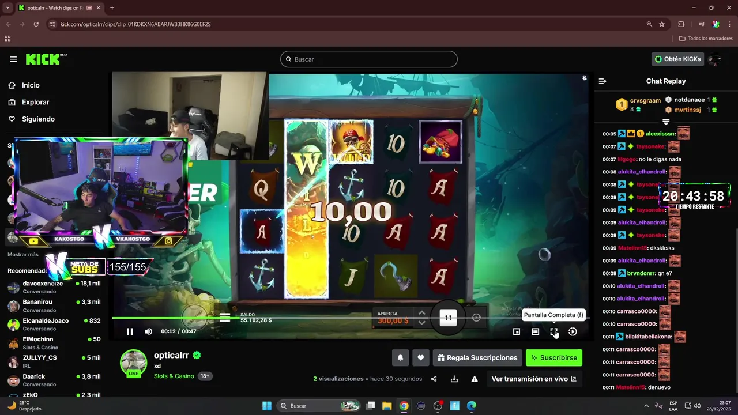Open ElcanaldeJoaco recommended channel
The width and height of the screenshot is (738, 415).
54,324
